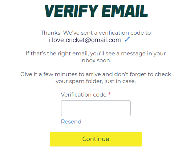
Task: Click the 'i.love' part of the email address
Action: point(56,40)
